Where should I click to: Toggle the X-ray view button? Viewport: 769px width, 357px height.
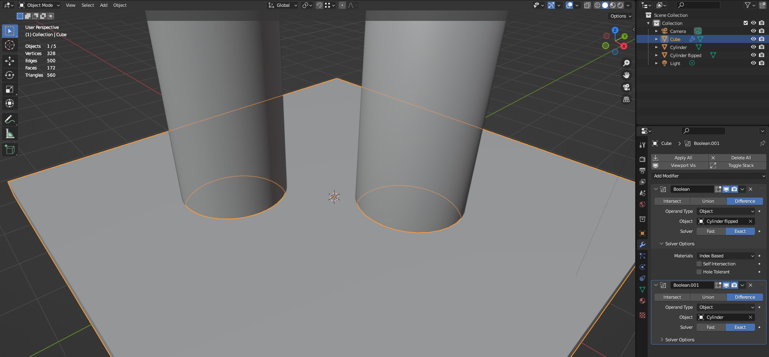tap(587, 5)
